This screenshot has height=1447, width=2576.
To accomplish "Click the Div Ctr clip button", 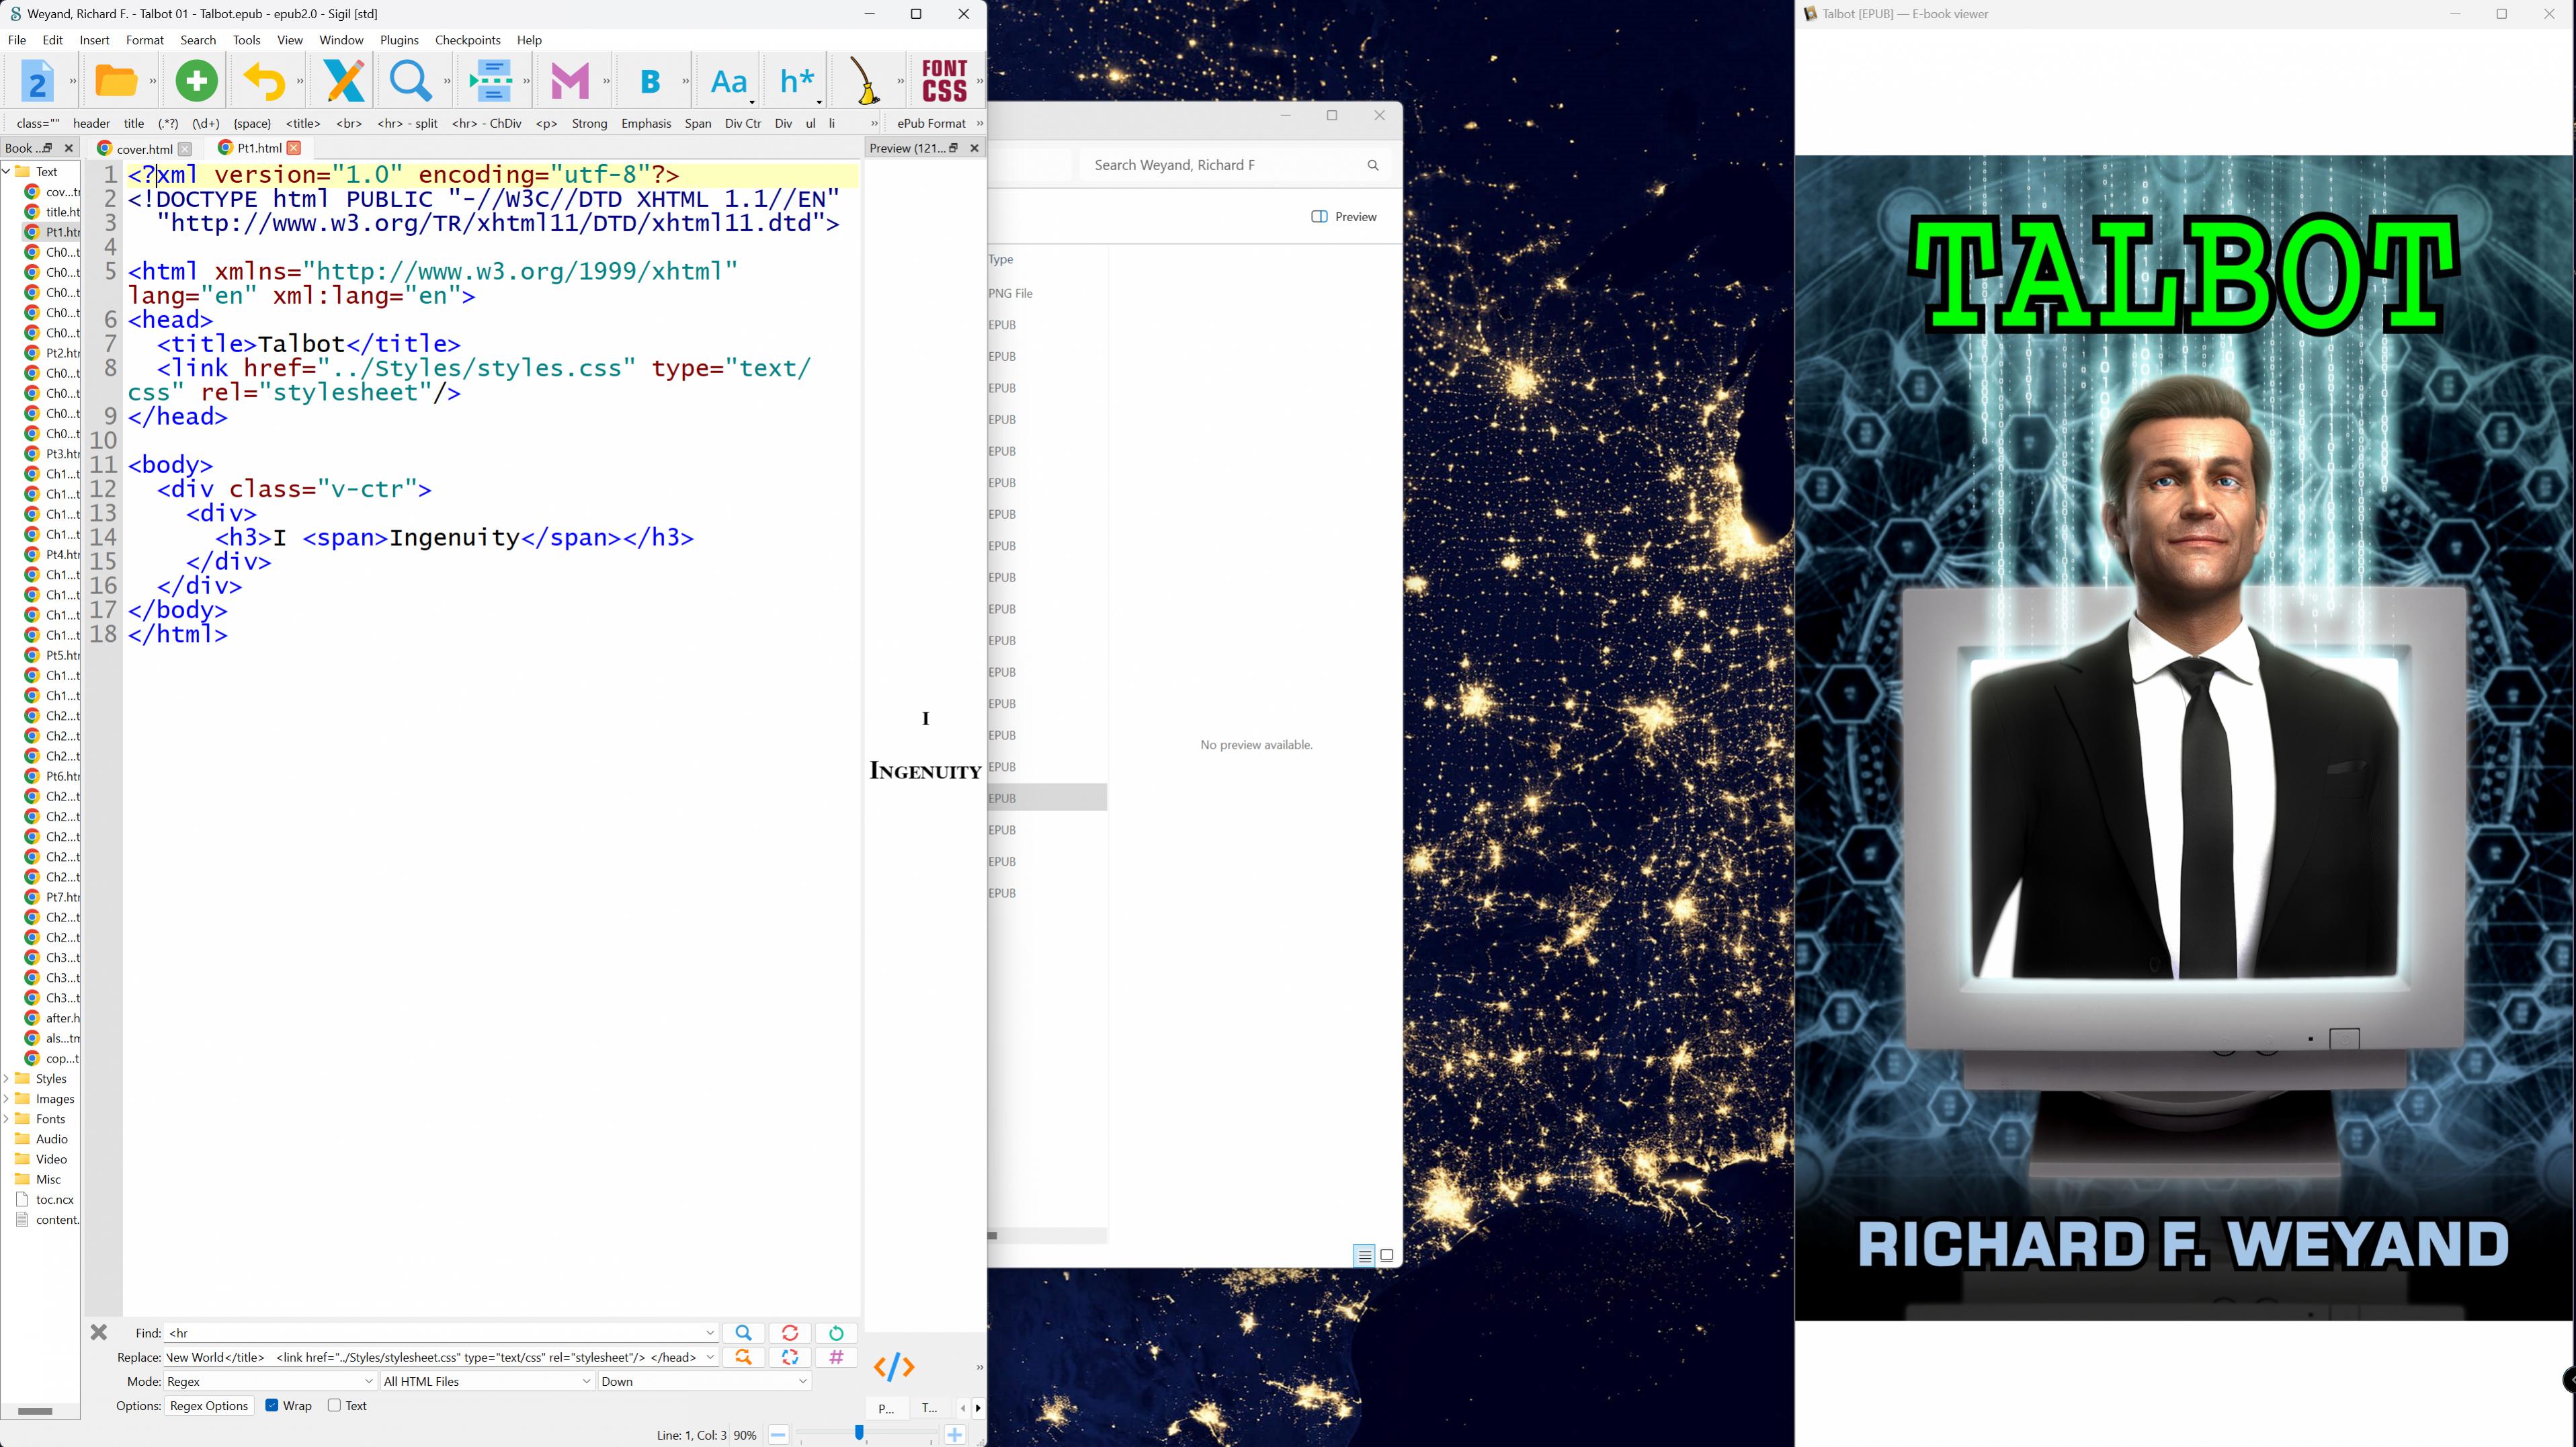I will pos(742,123).
